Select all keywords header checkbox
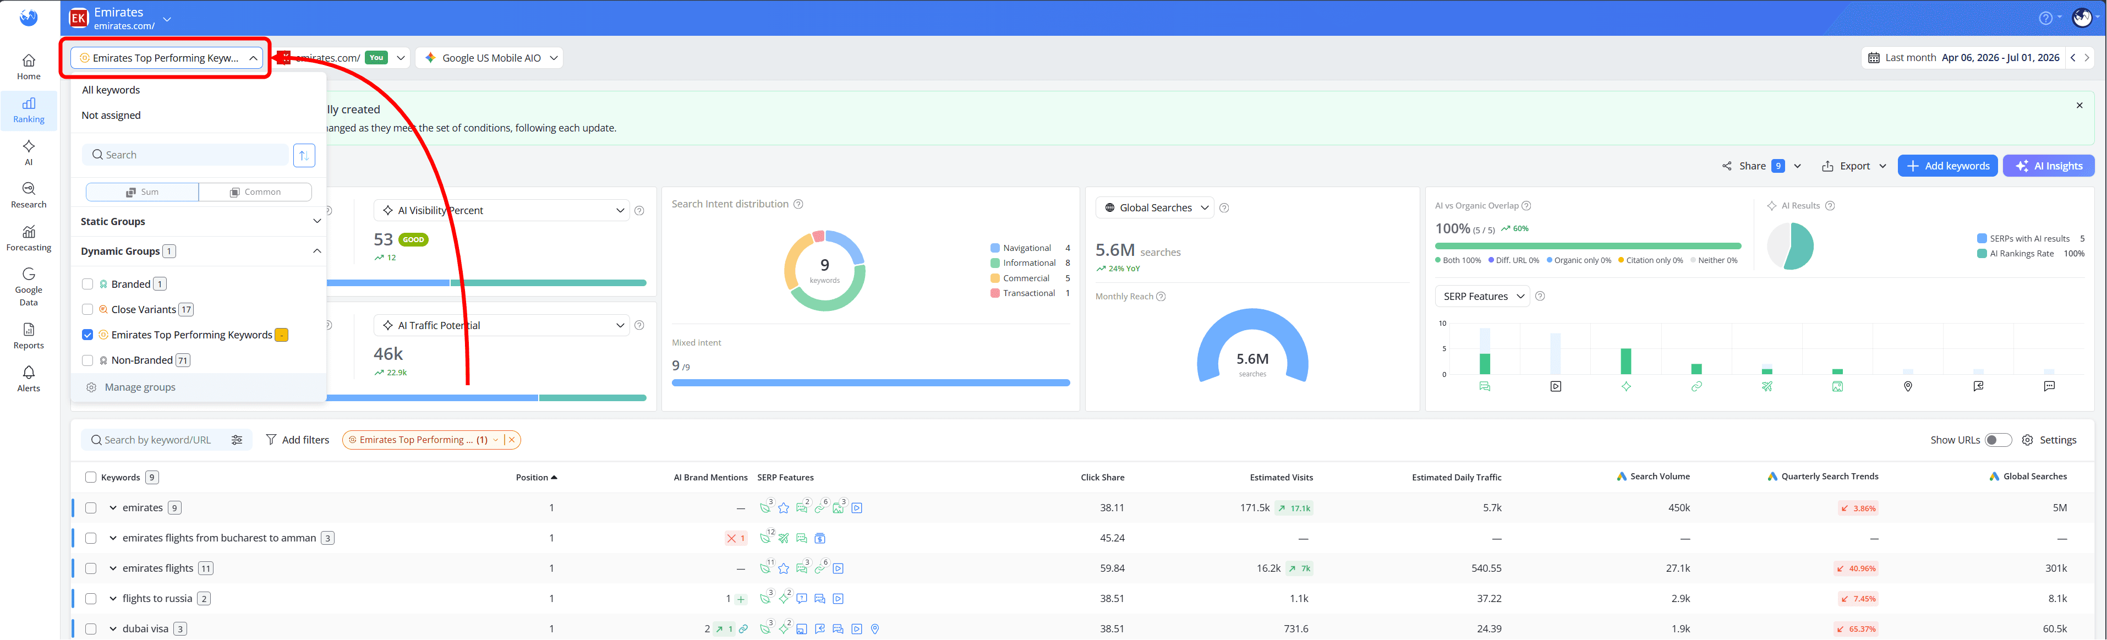Viewport: 2107px width, 640px height. coord(91,478)
